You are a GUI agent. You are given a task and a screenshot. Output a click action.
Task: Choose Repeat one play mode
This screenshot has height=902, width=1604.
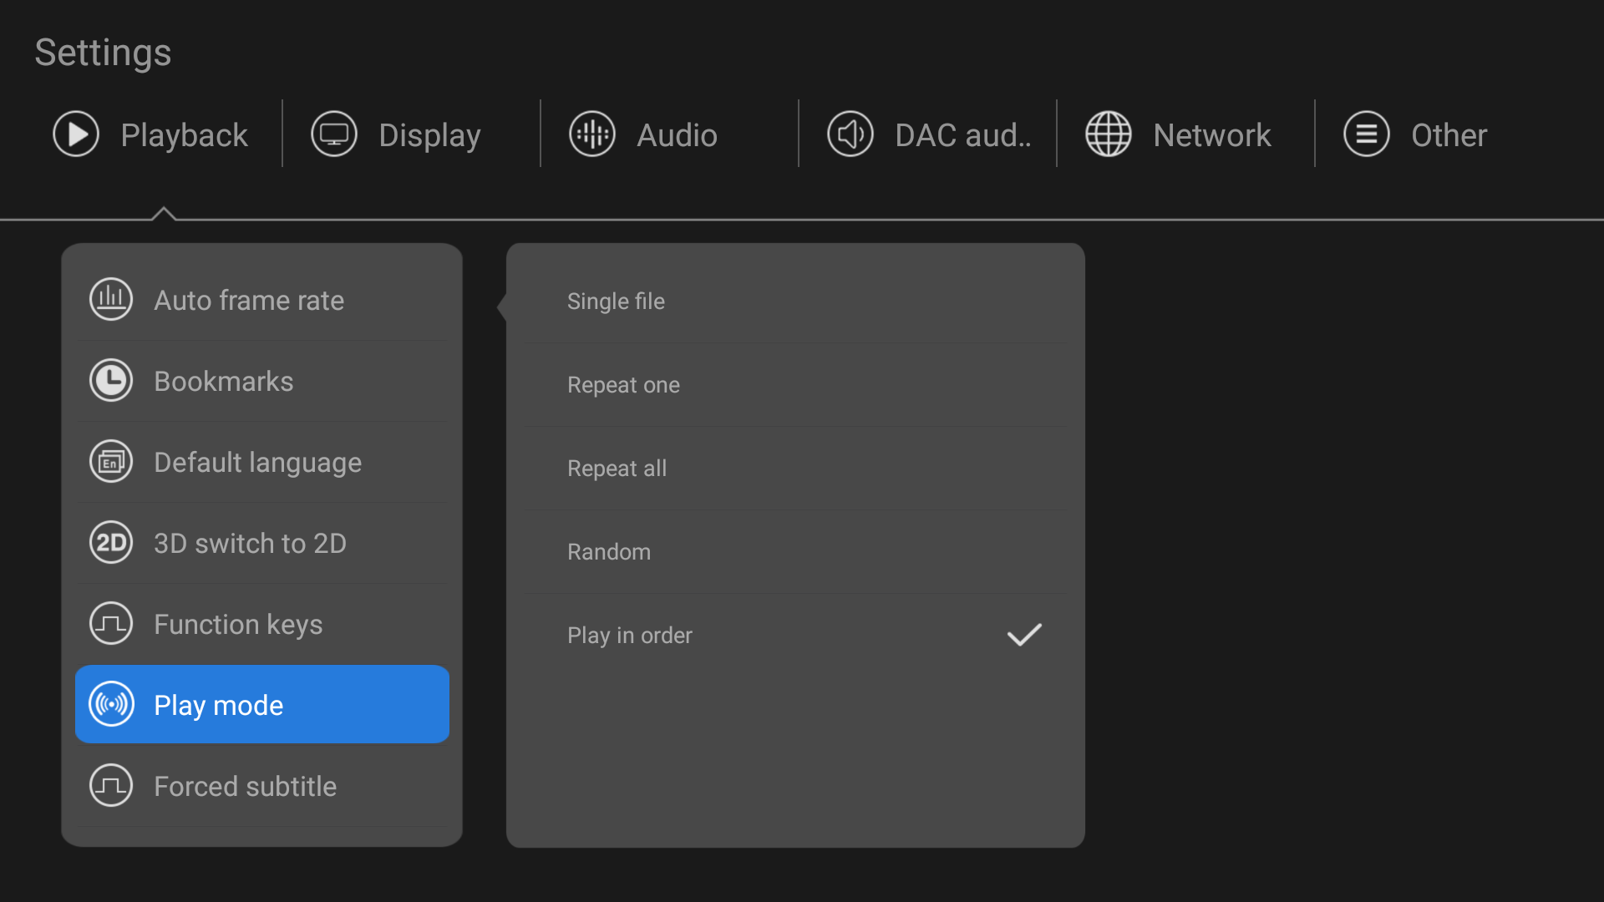pos(795,384)
